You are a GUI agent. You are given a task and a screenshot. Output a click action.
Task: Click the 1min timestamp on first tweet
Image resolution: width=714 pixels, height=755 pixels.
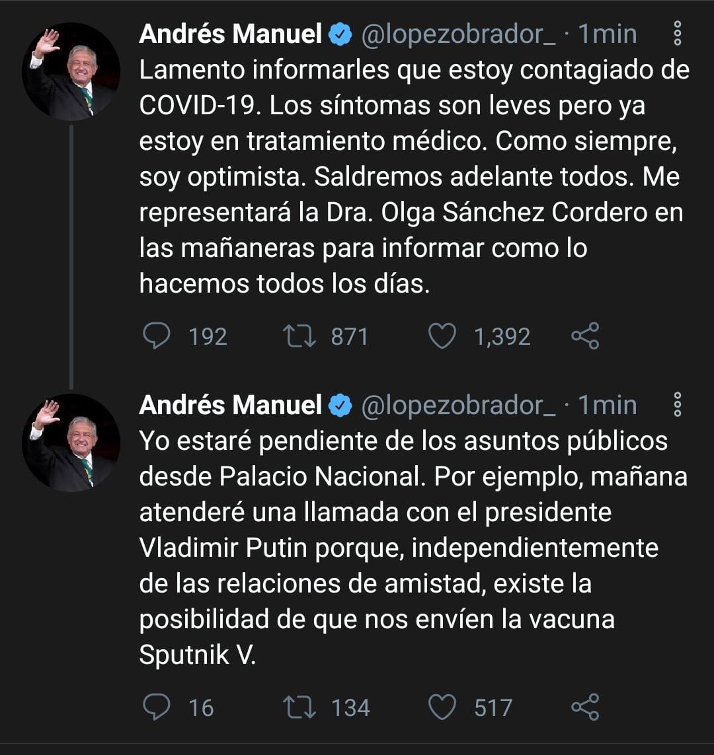(x=607, y=34)
